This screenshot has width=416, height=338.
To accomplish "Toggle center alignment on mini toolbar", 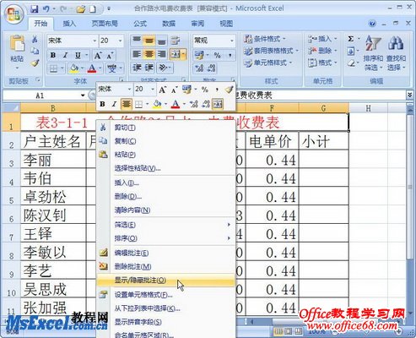I will click(x=126, y=104).
